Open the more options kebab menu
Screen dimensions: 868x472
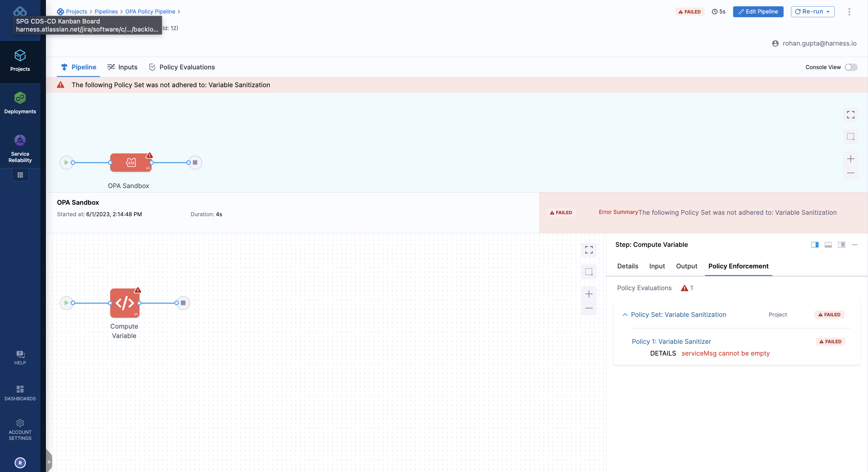[x=849, y=11]
